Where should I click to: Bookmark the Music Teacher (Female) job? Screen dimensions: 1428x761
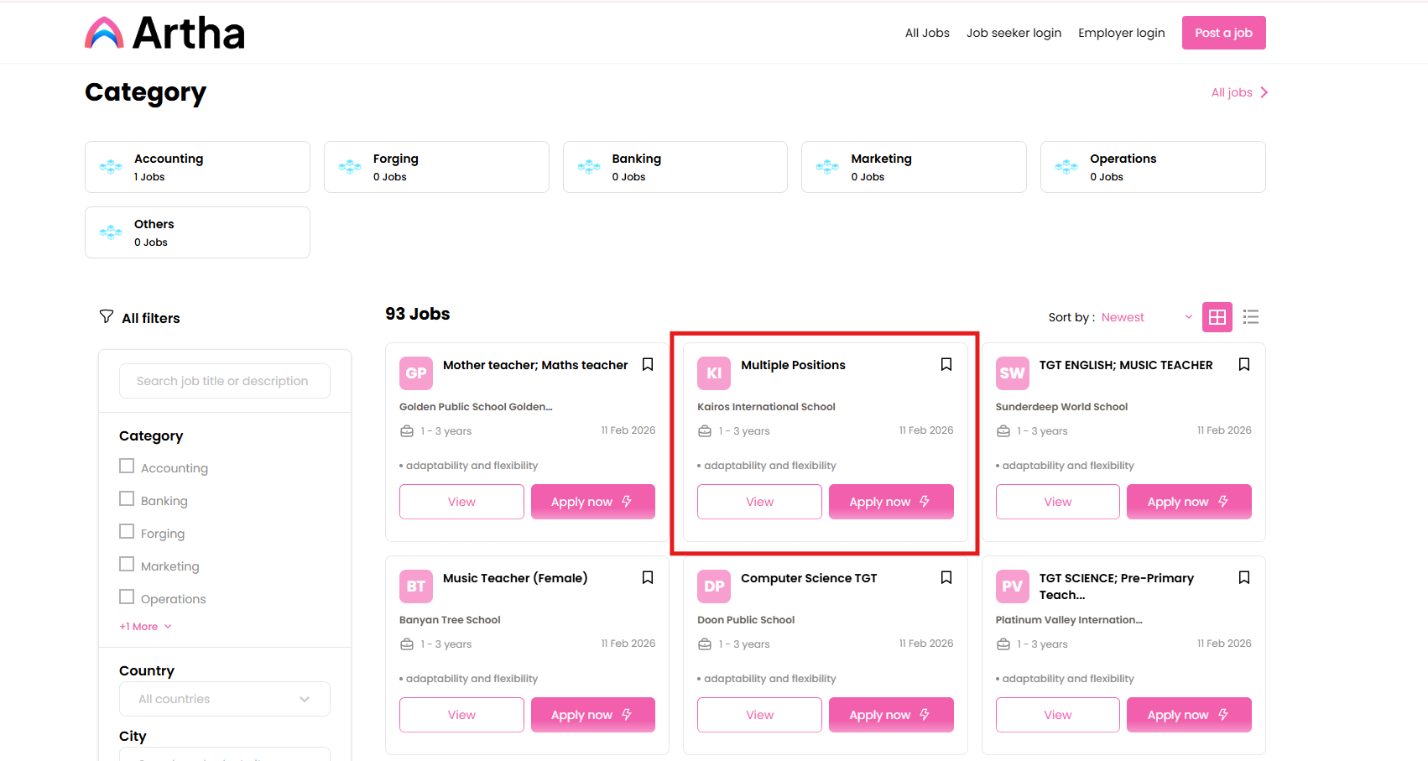tap(648, 577)
